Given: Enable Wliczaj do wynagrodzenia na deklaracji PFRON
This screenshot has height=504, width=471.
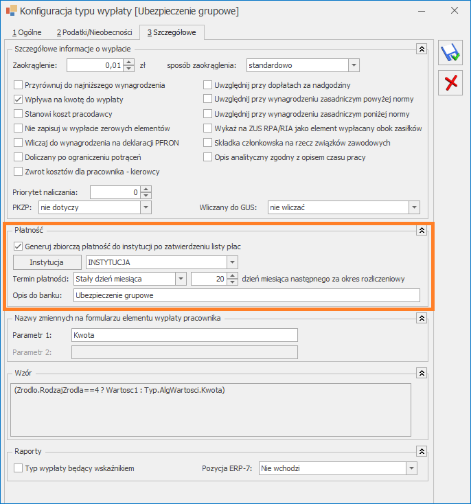Looking at the screenshot, I should (18, 143).
